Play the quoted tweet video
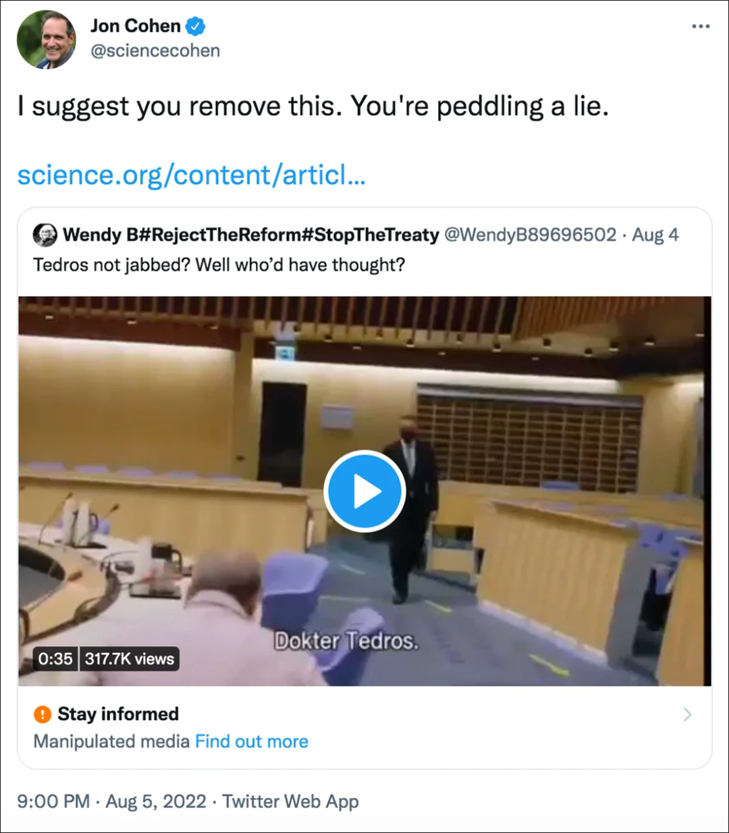Image resolution: width=729 pixels, height=833 pixels. 364,491
